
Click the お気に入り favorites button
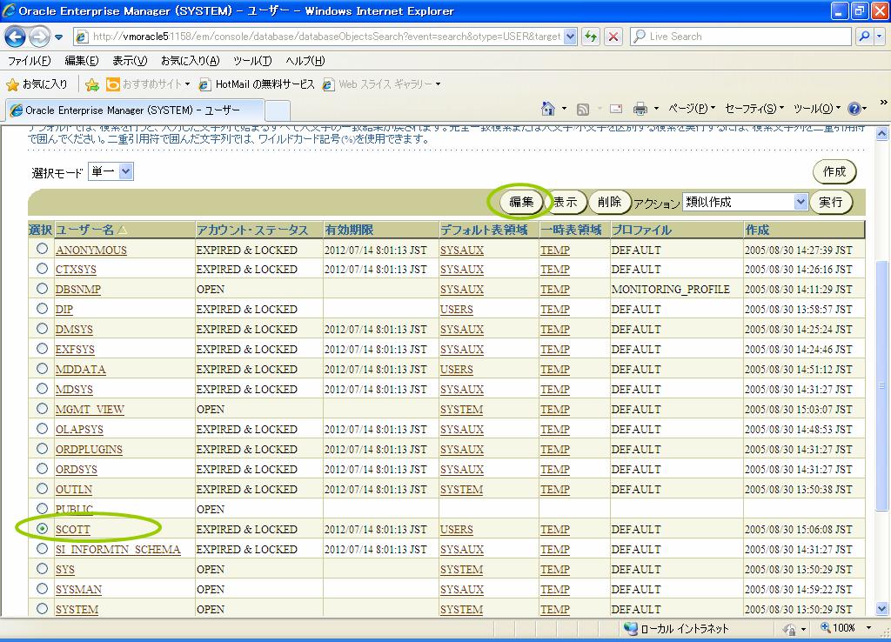37,84
